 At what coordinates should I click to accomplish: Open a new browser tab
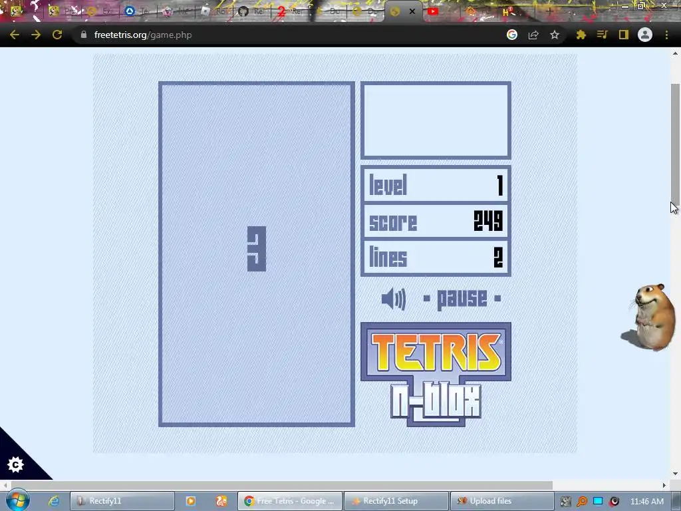coord(549,11)
